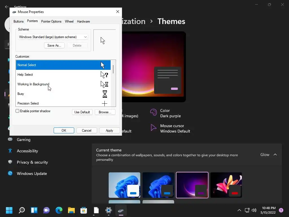Open Mouse cursor Windows Default setting

pos(170,129)
